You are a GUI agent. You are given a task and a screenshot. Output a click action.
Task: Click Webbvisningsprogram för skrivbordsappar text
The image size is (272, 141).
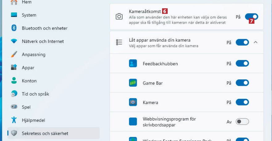pyautogui.click(x=169, y=122)
